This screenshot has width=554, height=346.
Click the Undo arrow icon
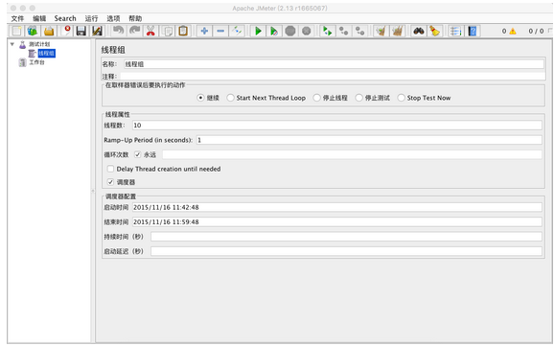pos(118,31)
